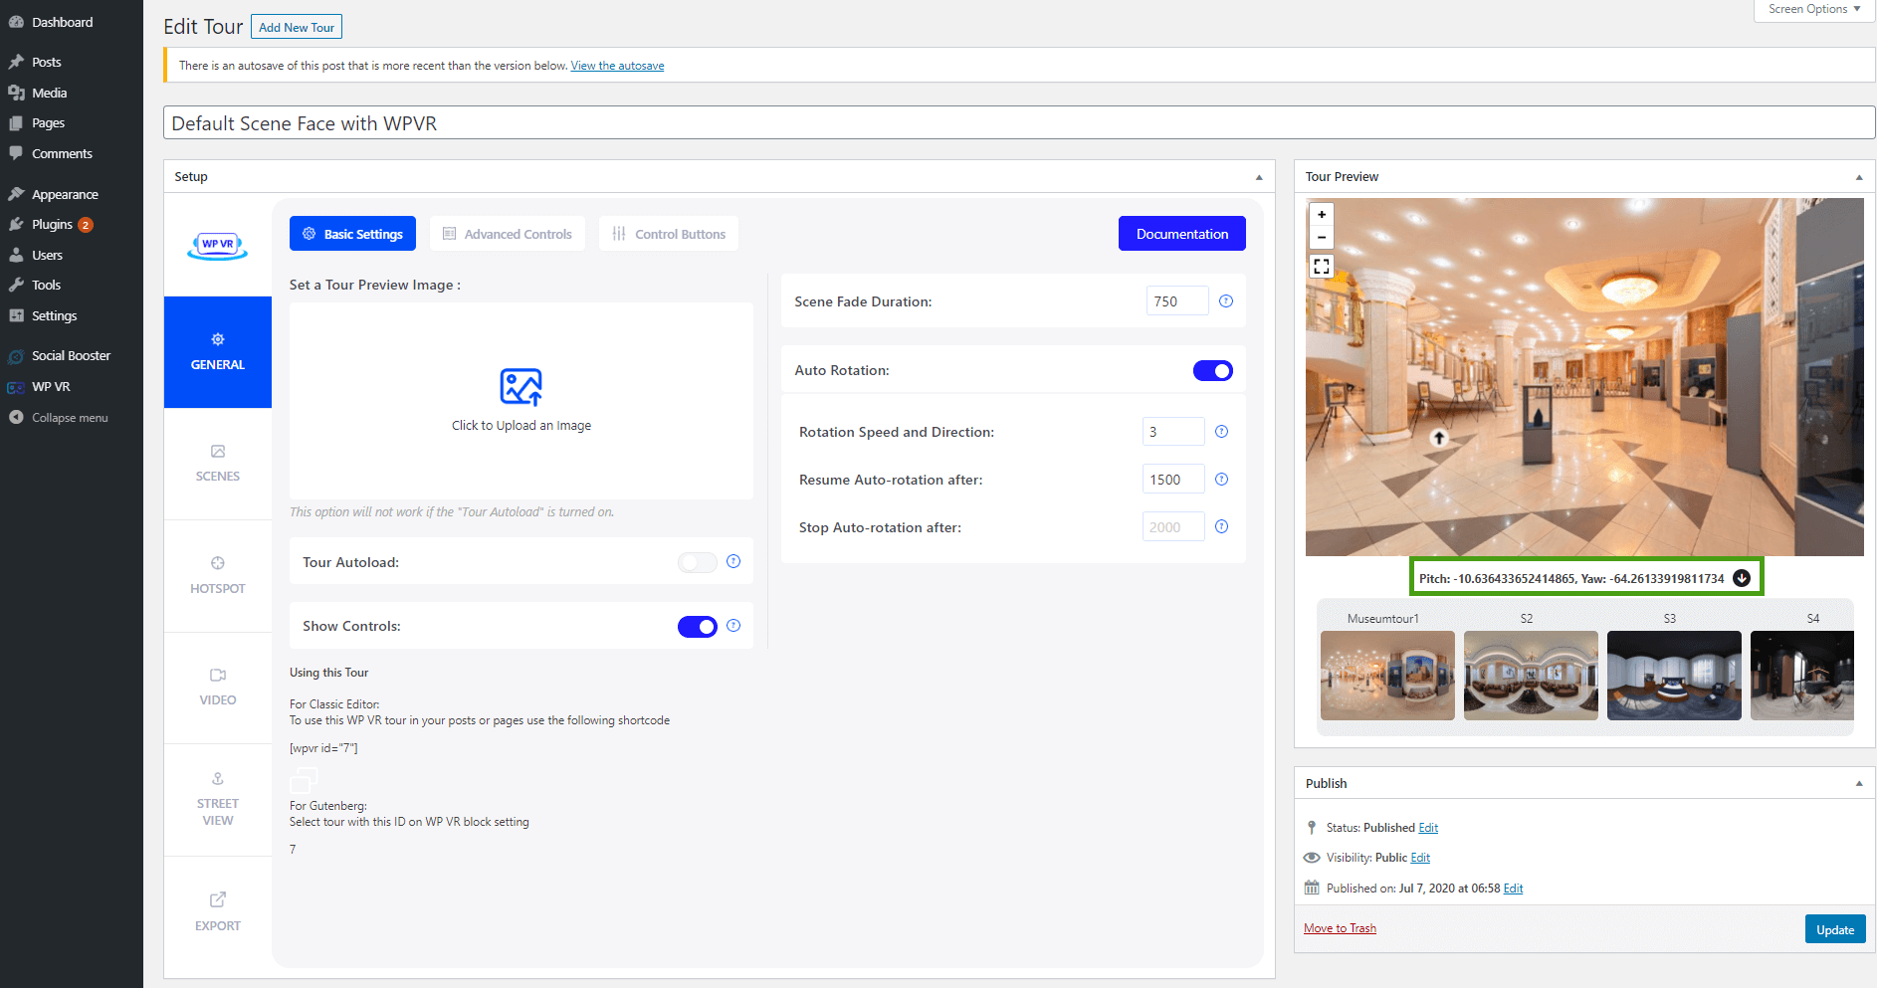This screenshot has height=988, width=1877.
Task: Click Resume Auto-rotation after field
Action: [1173, 480]
